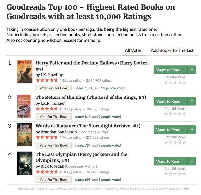The height and width of the screenshot is (195, 201).
Task: Expand shelf dropdown arrow for Harry Potter
Action: pos(192,70)
